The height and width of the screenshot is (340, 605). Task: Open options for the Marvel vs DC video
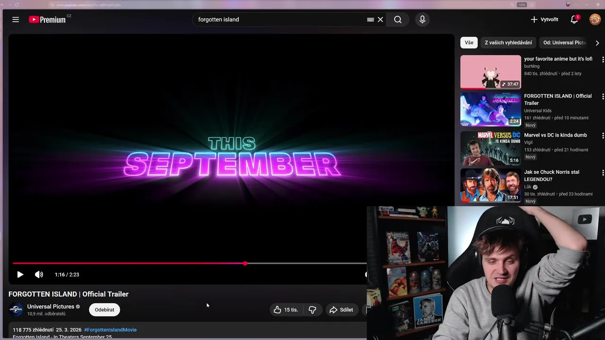coord(603,136)
